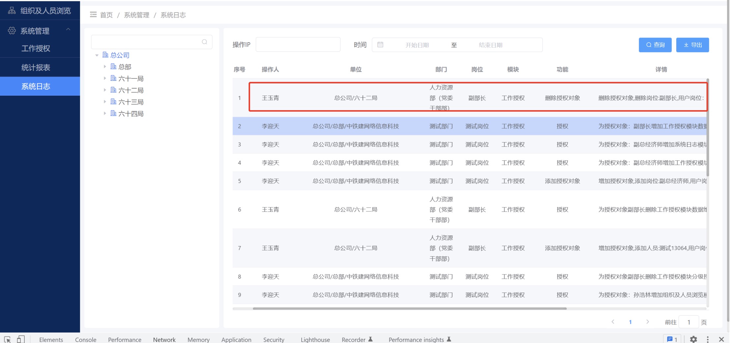Click the search magnifier in tree filter
Image resolution: width=730 pixels, height=343 pixels.
point(204,42)
